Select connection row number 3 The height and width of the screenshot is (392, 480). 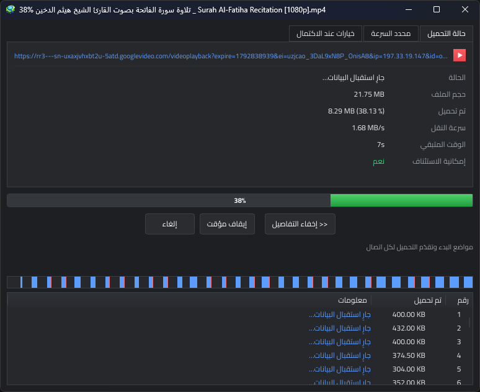tap(240, 342)
